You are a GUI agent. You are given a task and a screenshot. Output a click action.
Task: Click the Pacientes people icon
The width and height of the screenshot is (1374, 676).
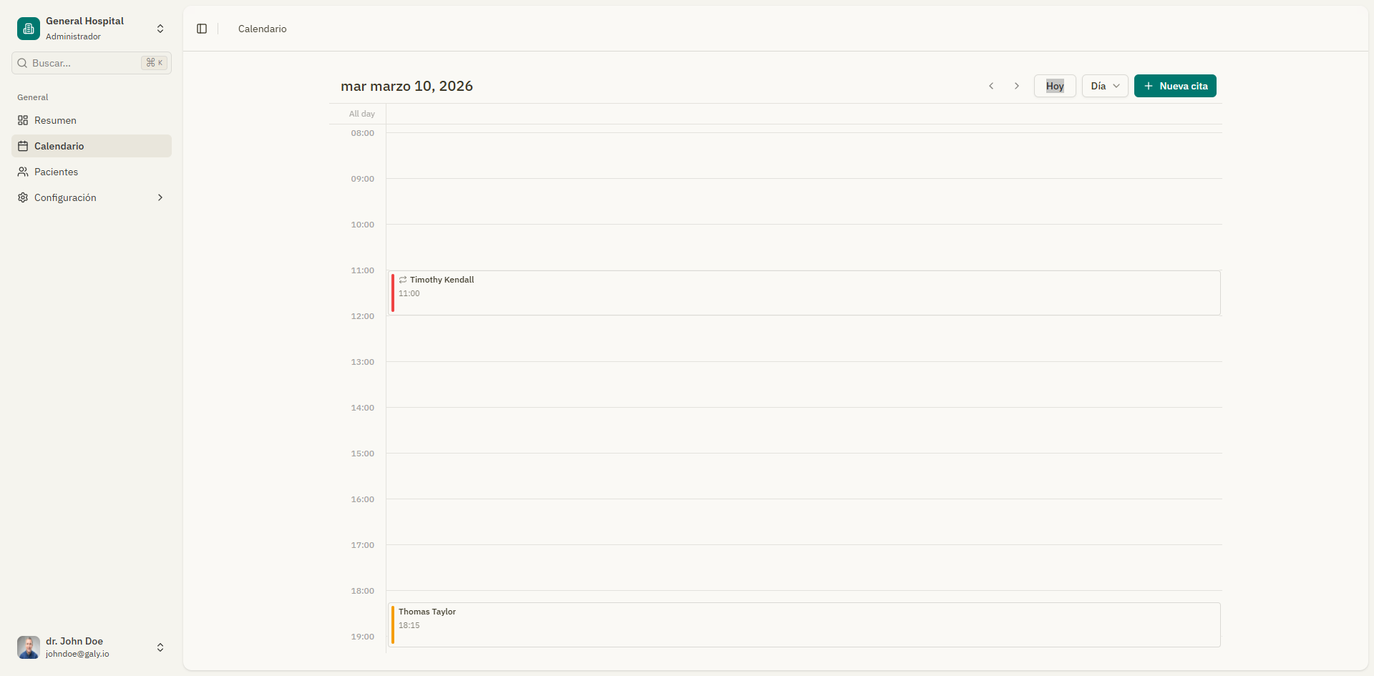(21, 172)
